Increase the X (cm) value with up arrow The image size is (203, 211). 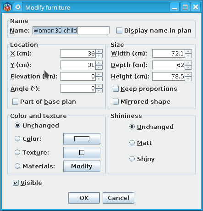99,51
